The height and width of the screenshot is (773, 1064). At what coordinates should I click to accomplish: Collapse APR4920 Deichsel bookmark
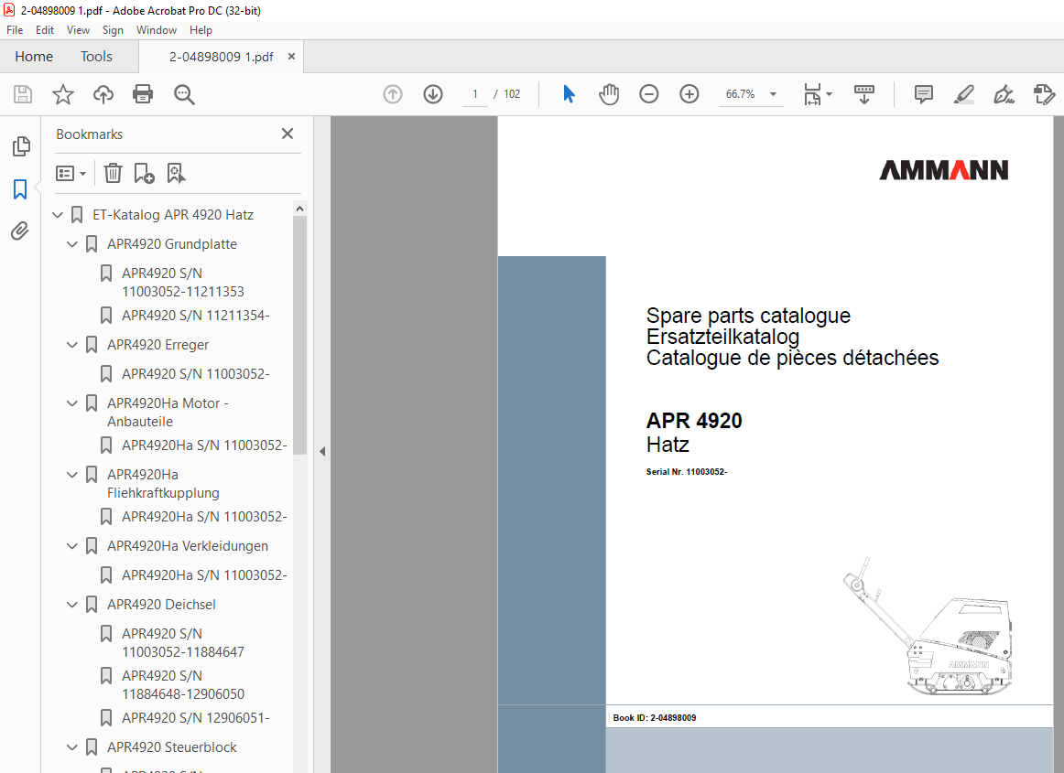(x=72, y=604)
